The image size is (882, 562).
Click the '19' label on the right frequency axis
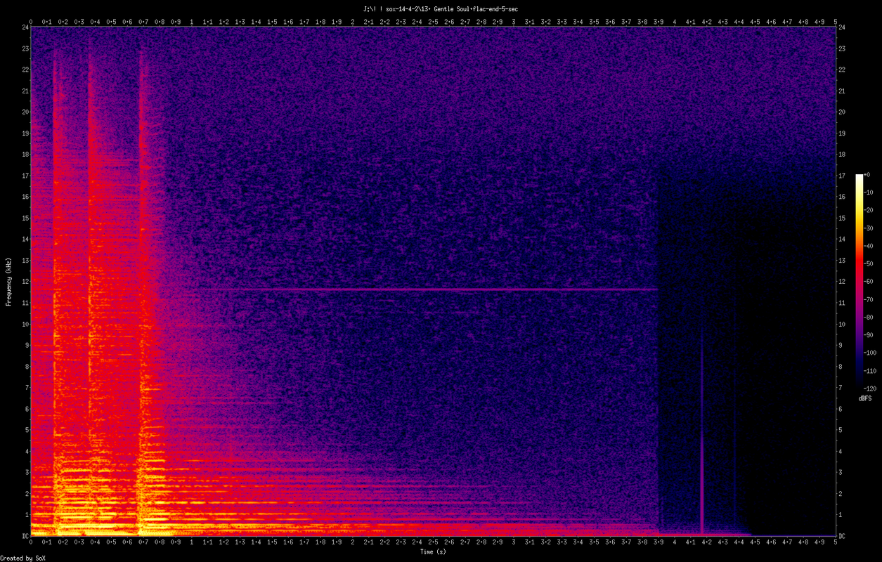843,133
